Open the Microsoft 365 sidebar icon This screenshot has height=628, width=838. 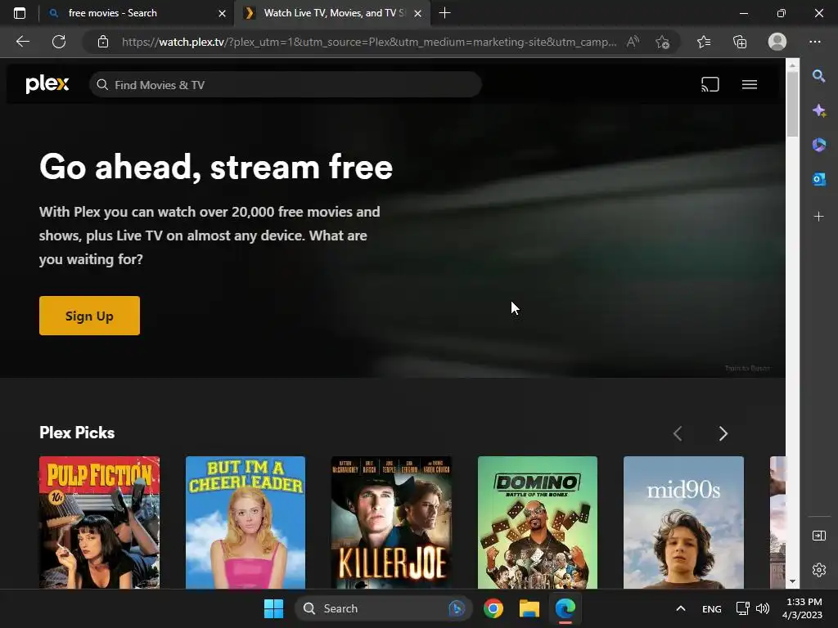pos(818,145)
